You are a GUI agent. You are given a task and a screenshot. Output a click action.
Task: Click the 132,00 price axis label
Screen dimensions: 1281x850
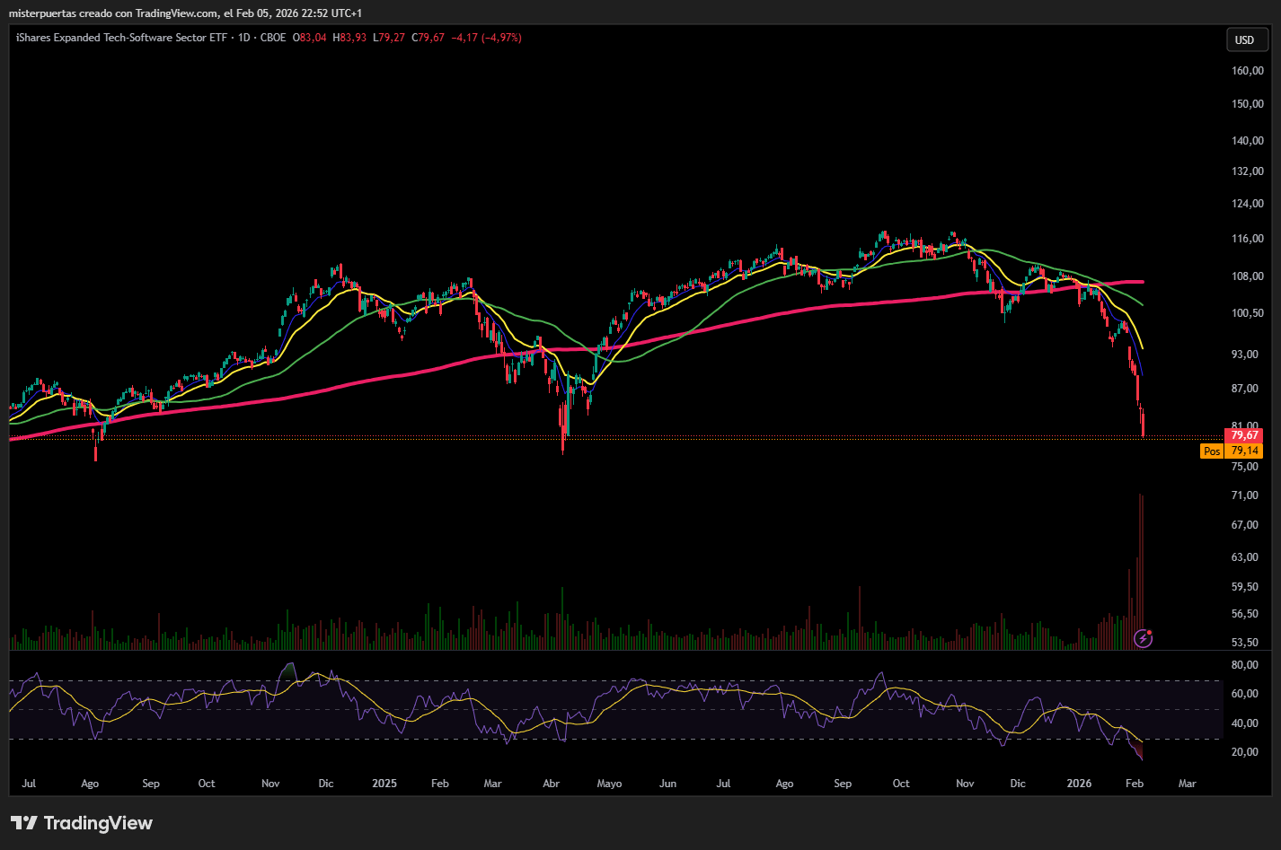[x=1248, y=171]
